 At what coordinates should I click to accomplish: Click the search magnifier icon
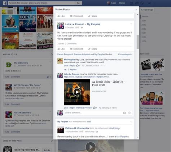78,3
